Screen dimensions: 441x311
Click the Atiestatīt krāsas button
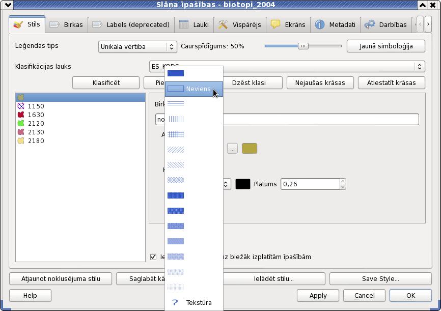pyautogui.click(x=392, y=82)
